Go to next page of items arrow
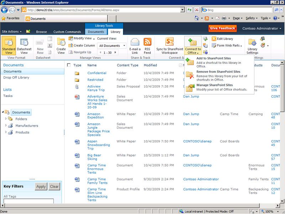The image size is (285, 214). click(x=115, y=52)
